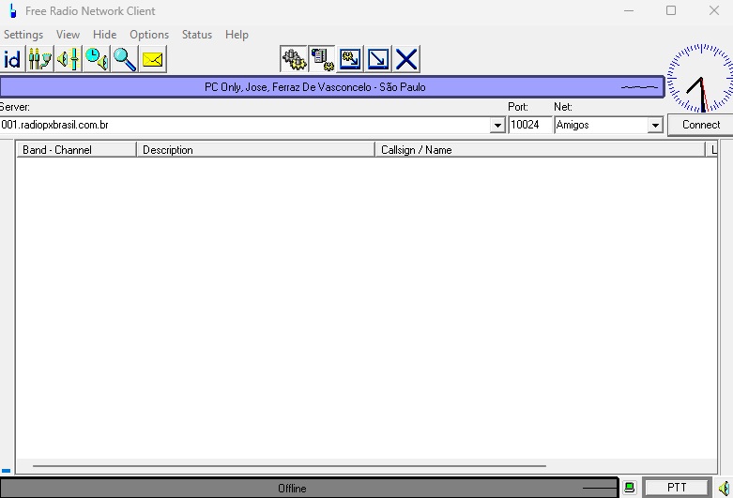The height and width of the screenshot is (498, 733).
Task: Click the double gears settings icon
Action: click(294, 59)
